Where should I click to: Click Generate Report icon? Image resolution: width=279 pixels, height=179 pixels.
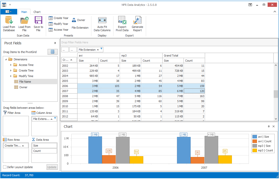pyautogui.click(x=137, y=21)
